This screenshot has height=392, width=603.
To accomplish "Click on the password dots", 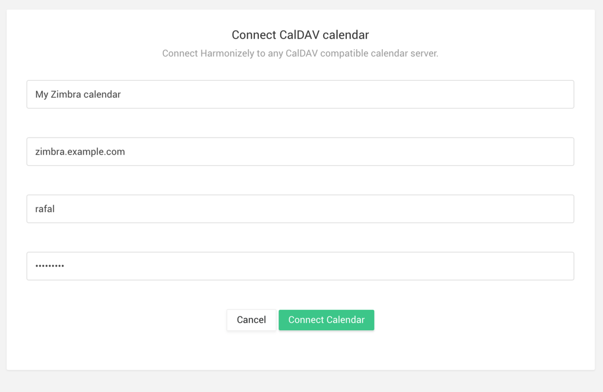I will pos(49,266).
